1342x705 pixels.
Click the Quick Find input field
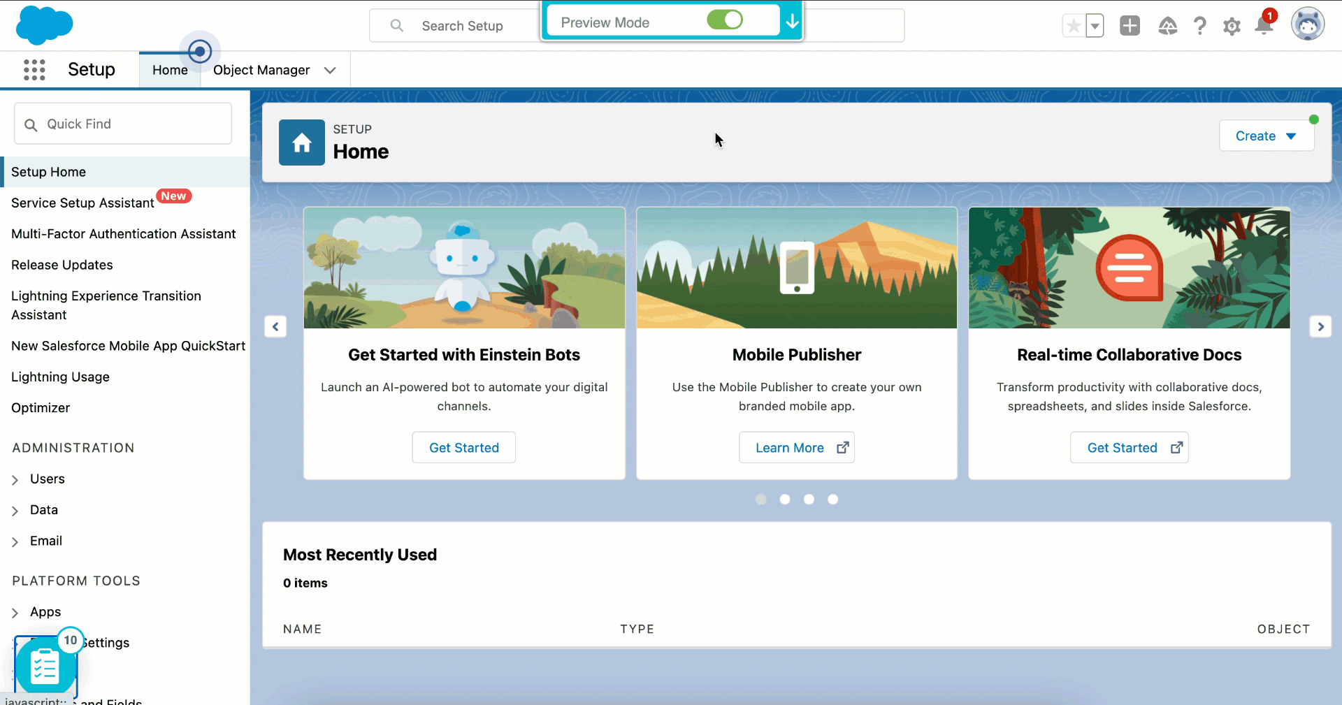pyautogui.click(x=123, y=124)
